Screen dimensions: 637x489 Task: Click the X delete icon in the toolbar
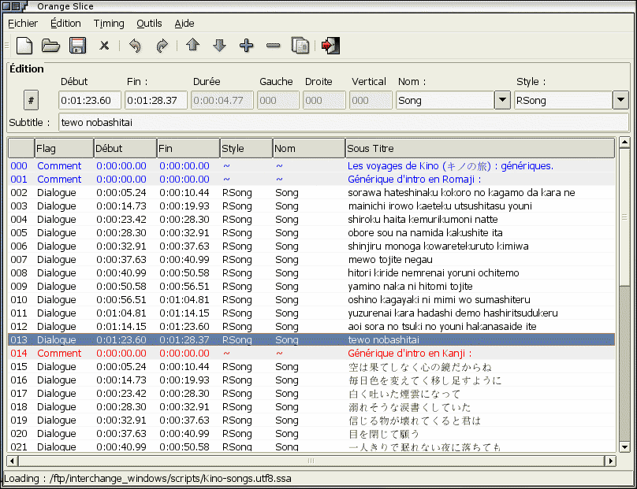click(x=104, y=46)
